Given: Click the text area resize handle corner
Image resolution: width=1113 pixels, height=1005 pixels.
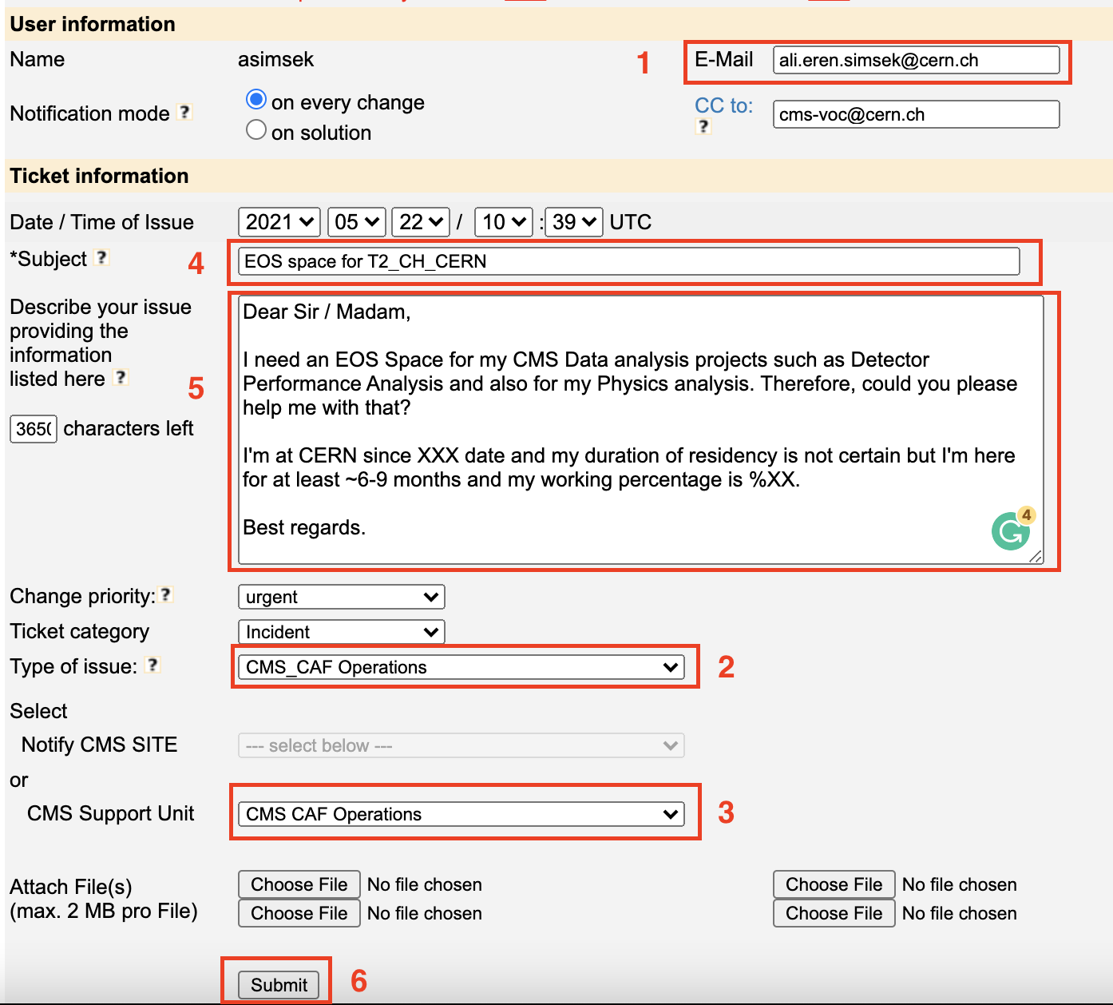Looking at the screenshot, I should tap(1036, 557).
